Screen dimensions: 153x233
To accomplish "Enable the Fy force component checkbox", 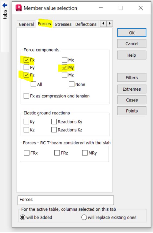I will (x=26, y=67).
